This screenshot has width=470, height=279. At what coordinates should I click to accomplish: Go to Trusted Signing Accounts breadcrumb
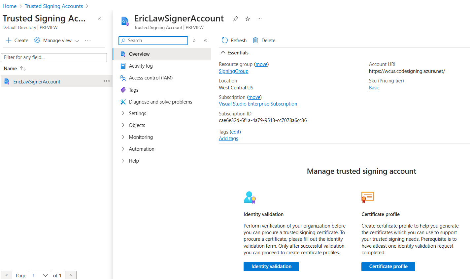54,6
